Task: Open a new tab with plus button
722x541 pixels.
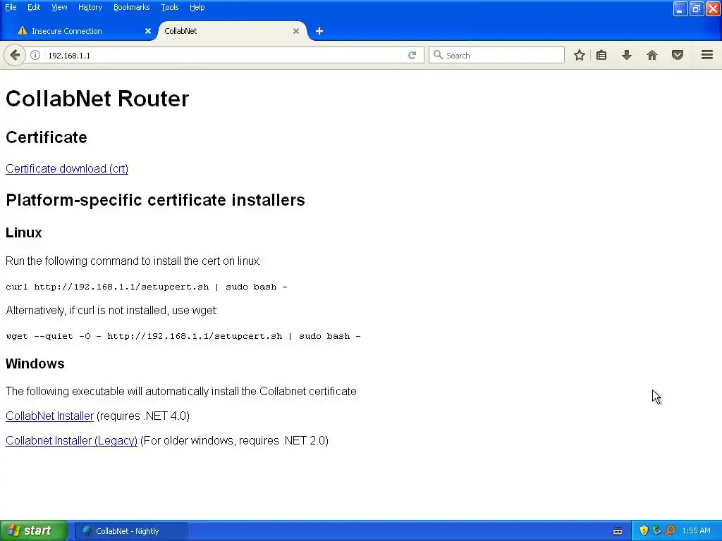Action: point(319,31)
